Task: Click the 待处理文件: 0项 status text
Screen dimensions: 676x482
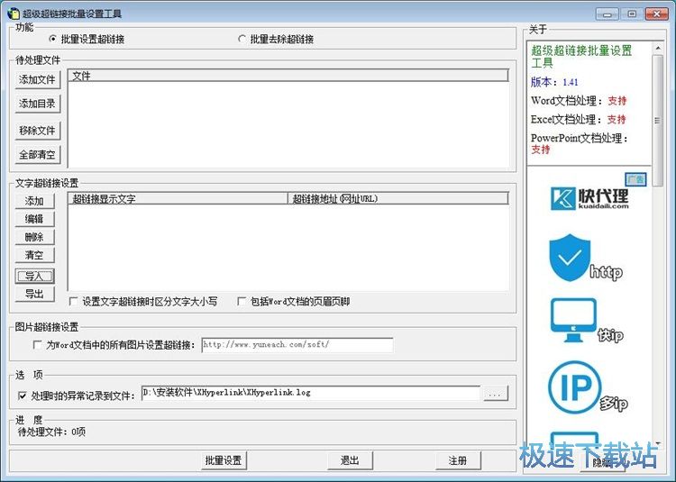Action: 51,432
